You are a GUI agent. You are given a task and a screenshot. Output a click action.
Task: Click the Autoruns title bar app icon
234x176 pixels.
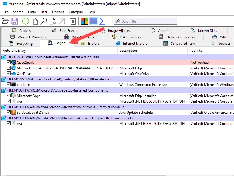(5, 4)
